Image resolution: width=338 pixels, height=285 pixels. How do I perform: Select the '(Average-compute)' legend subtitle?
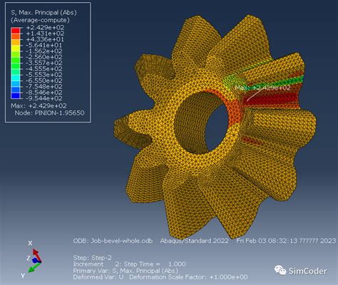[40, 20]
